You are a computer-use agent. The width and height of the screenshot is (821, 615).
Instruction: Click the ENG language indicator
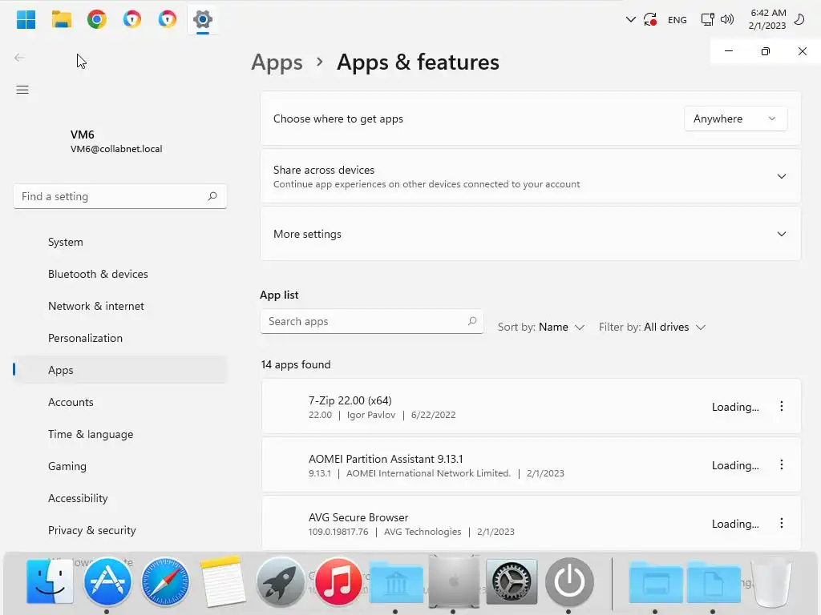[x=677, y=20]
